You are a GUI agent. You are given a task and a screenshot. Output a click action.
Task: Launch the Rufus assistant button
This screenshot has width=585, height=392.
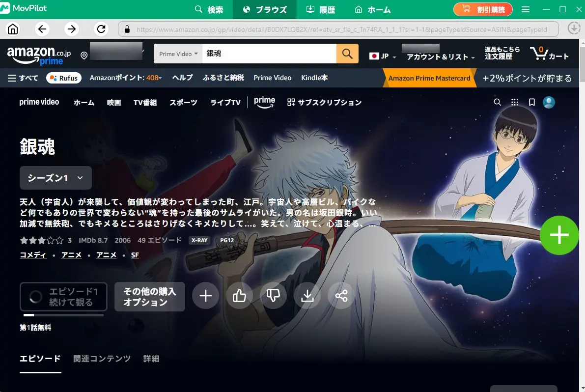tap(64, 78)
